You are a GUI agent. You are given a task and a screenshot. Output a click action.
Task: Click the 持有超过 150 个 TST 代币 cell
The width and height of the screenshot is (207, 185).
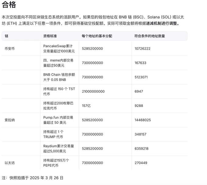pyautogui.click(x=59, y=91)
